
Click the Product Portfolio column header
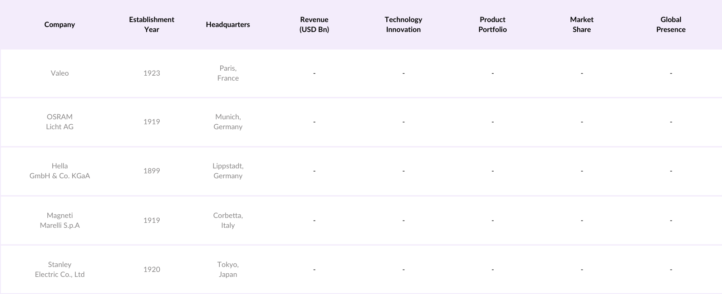tap(492, 24)
